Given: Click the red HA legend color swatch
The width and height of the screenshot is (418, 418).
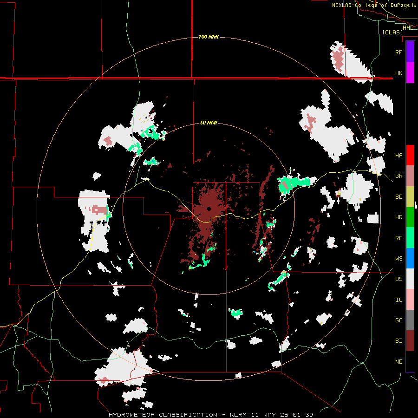Looking at the screenshot, I should [410, 155].
